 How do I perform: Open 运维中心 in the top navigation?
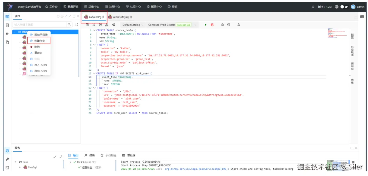pyautogui.click(x=92, y=7)
